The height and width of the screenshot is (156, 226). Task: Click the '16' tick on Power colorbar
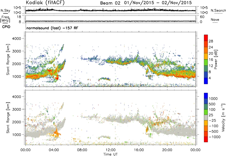click(x=211, y=60)
